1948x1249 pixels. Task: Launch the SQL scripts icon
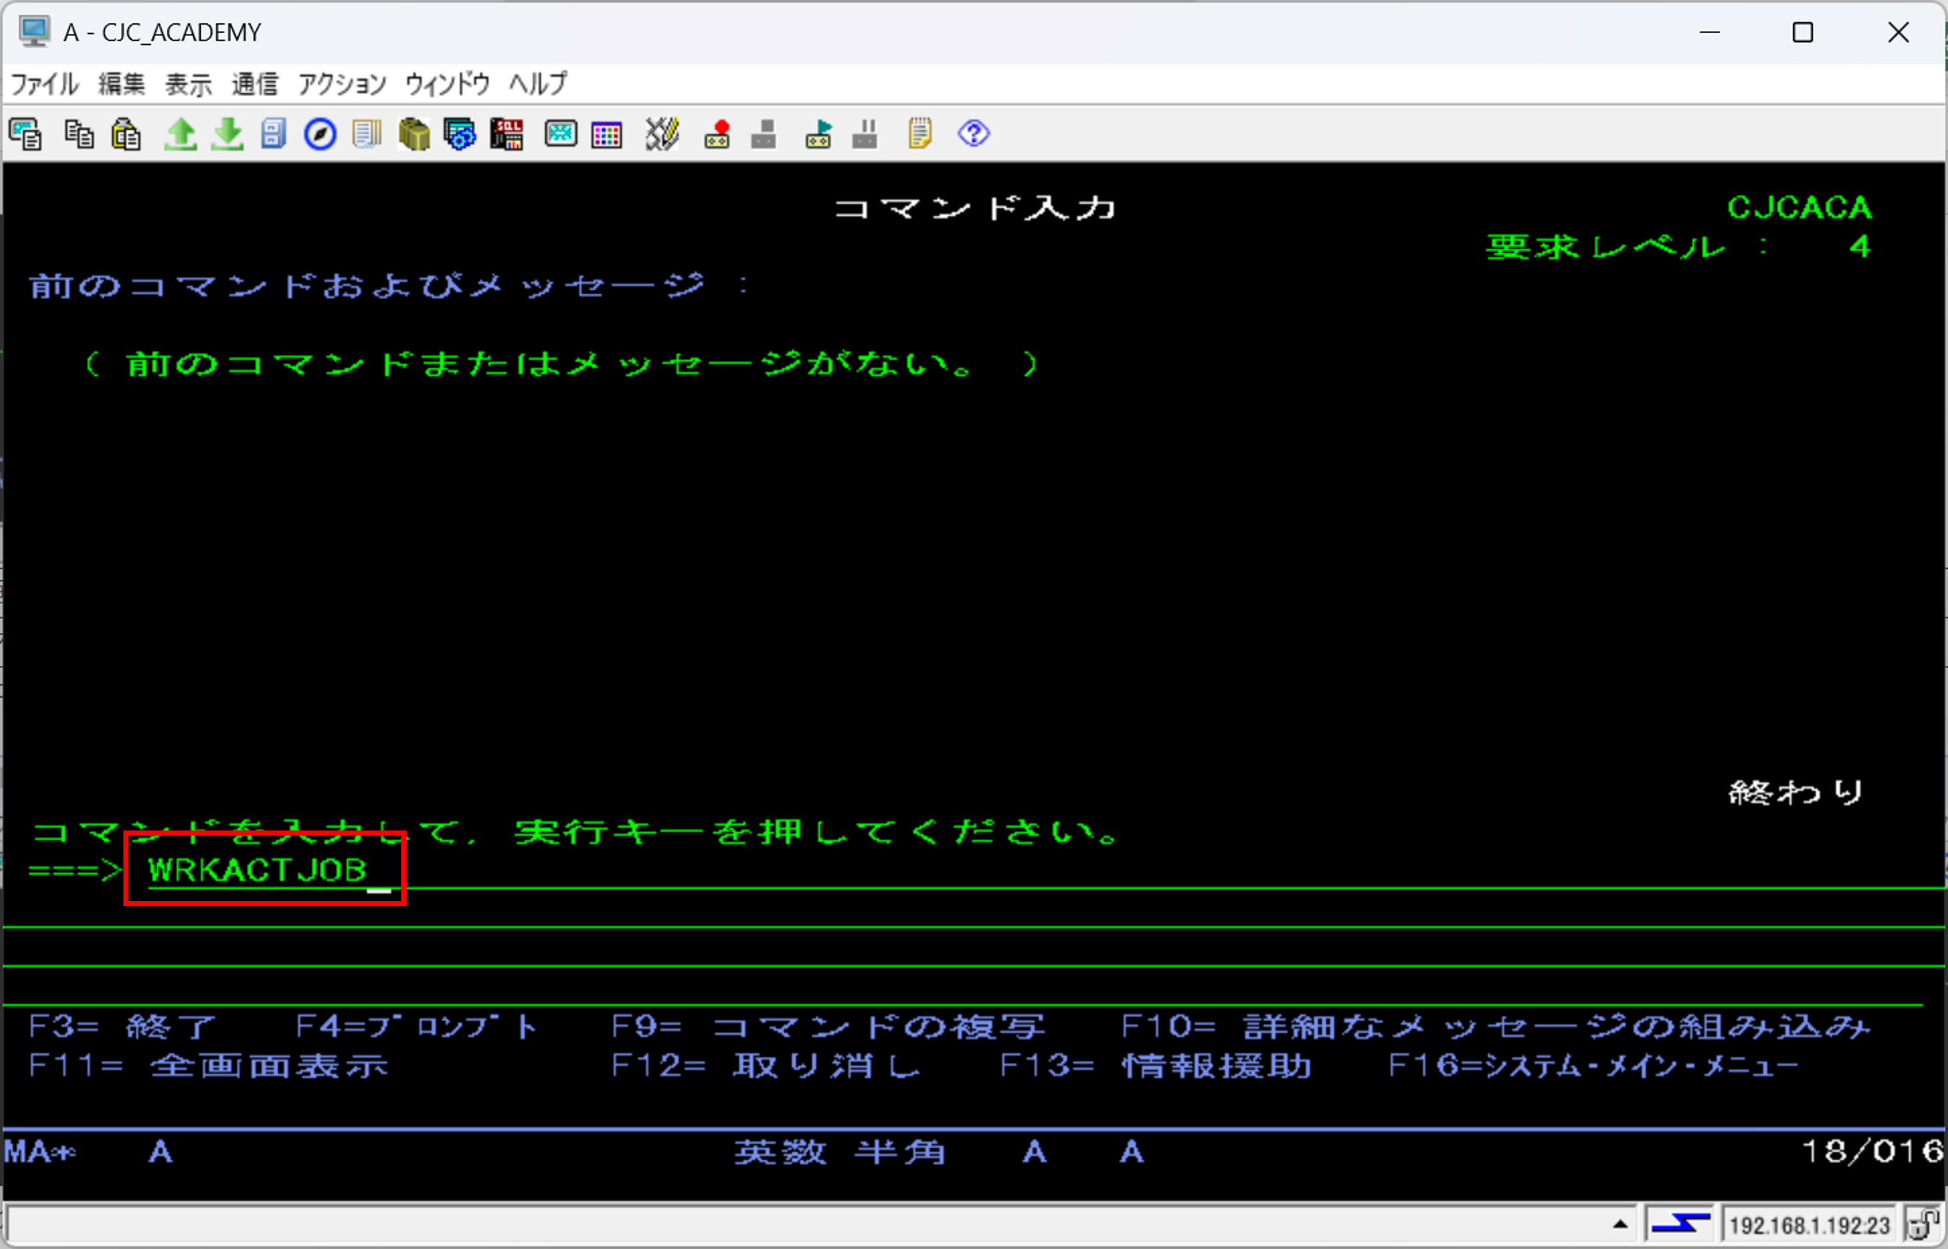507,133
